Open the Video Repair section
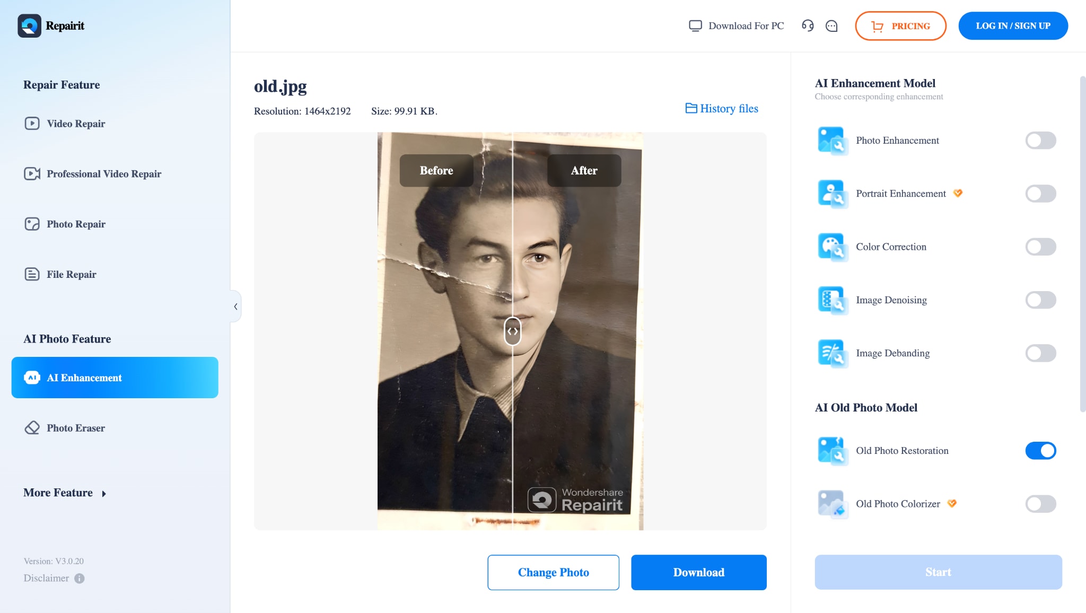 pyautogui.click(x=115, y=124)
